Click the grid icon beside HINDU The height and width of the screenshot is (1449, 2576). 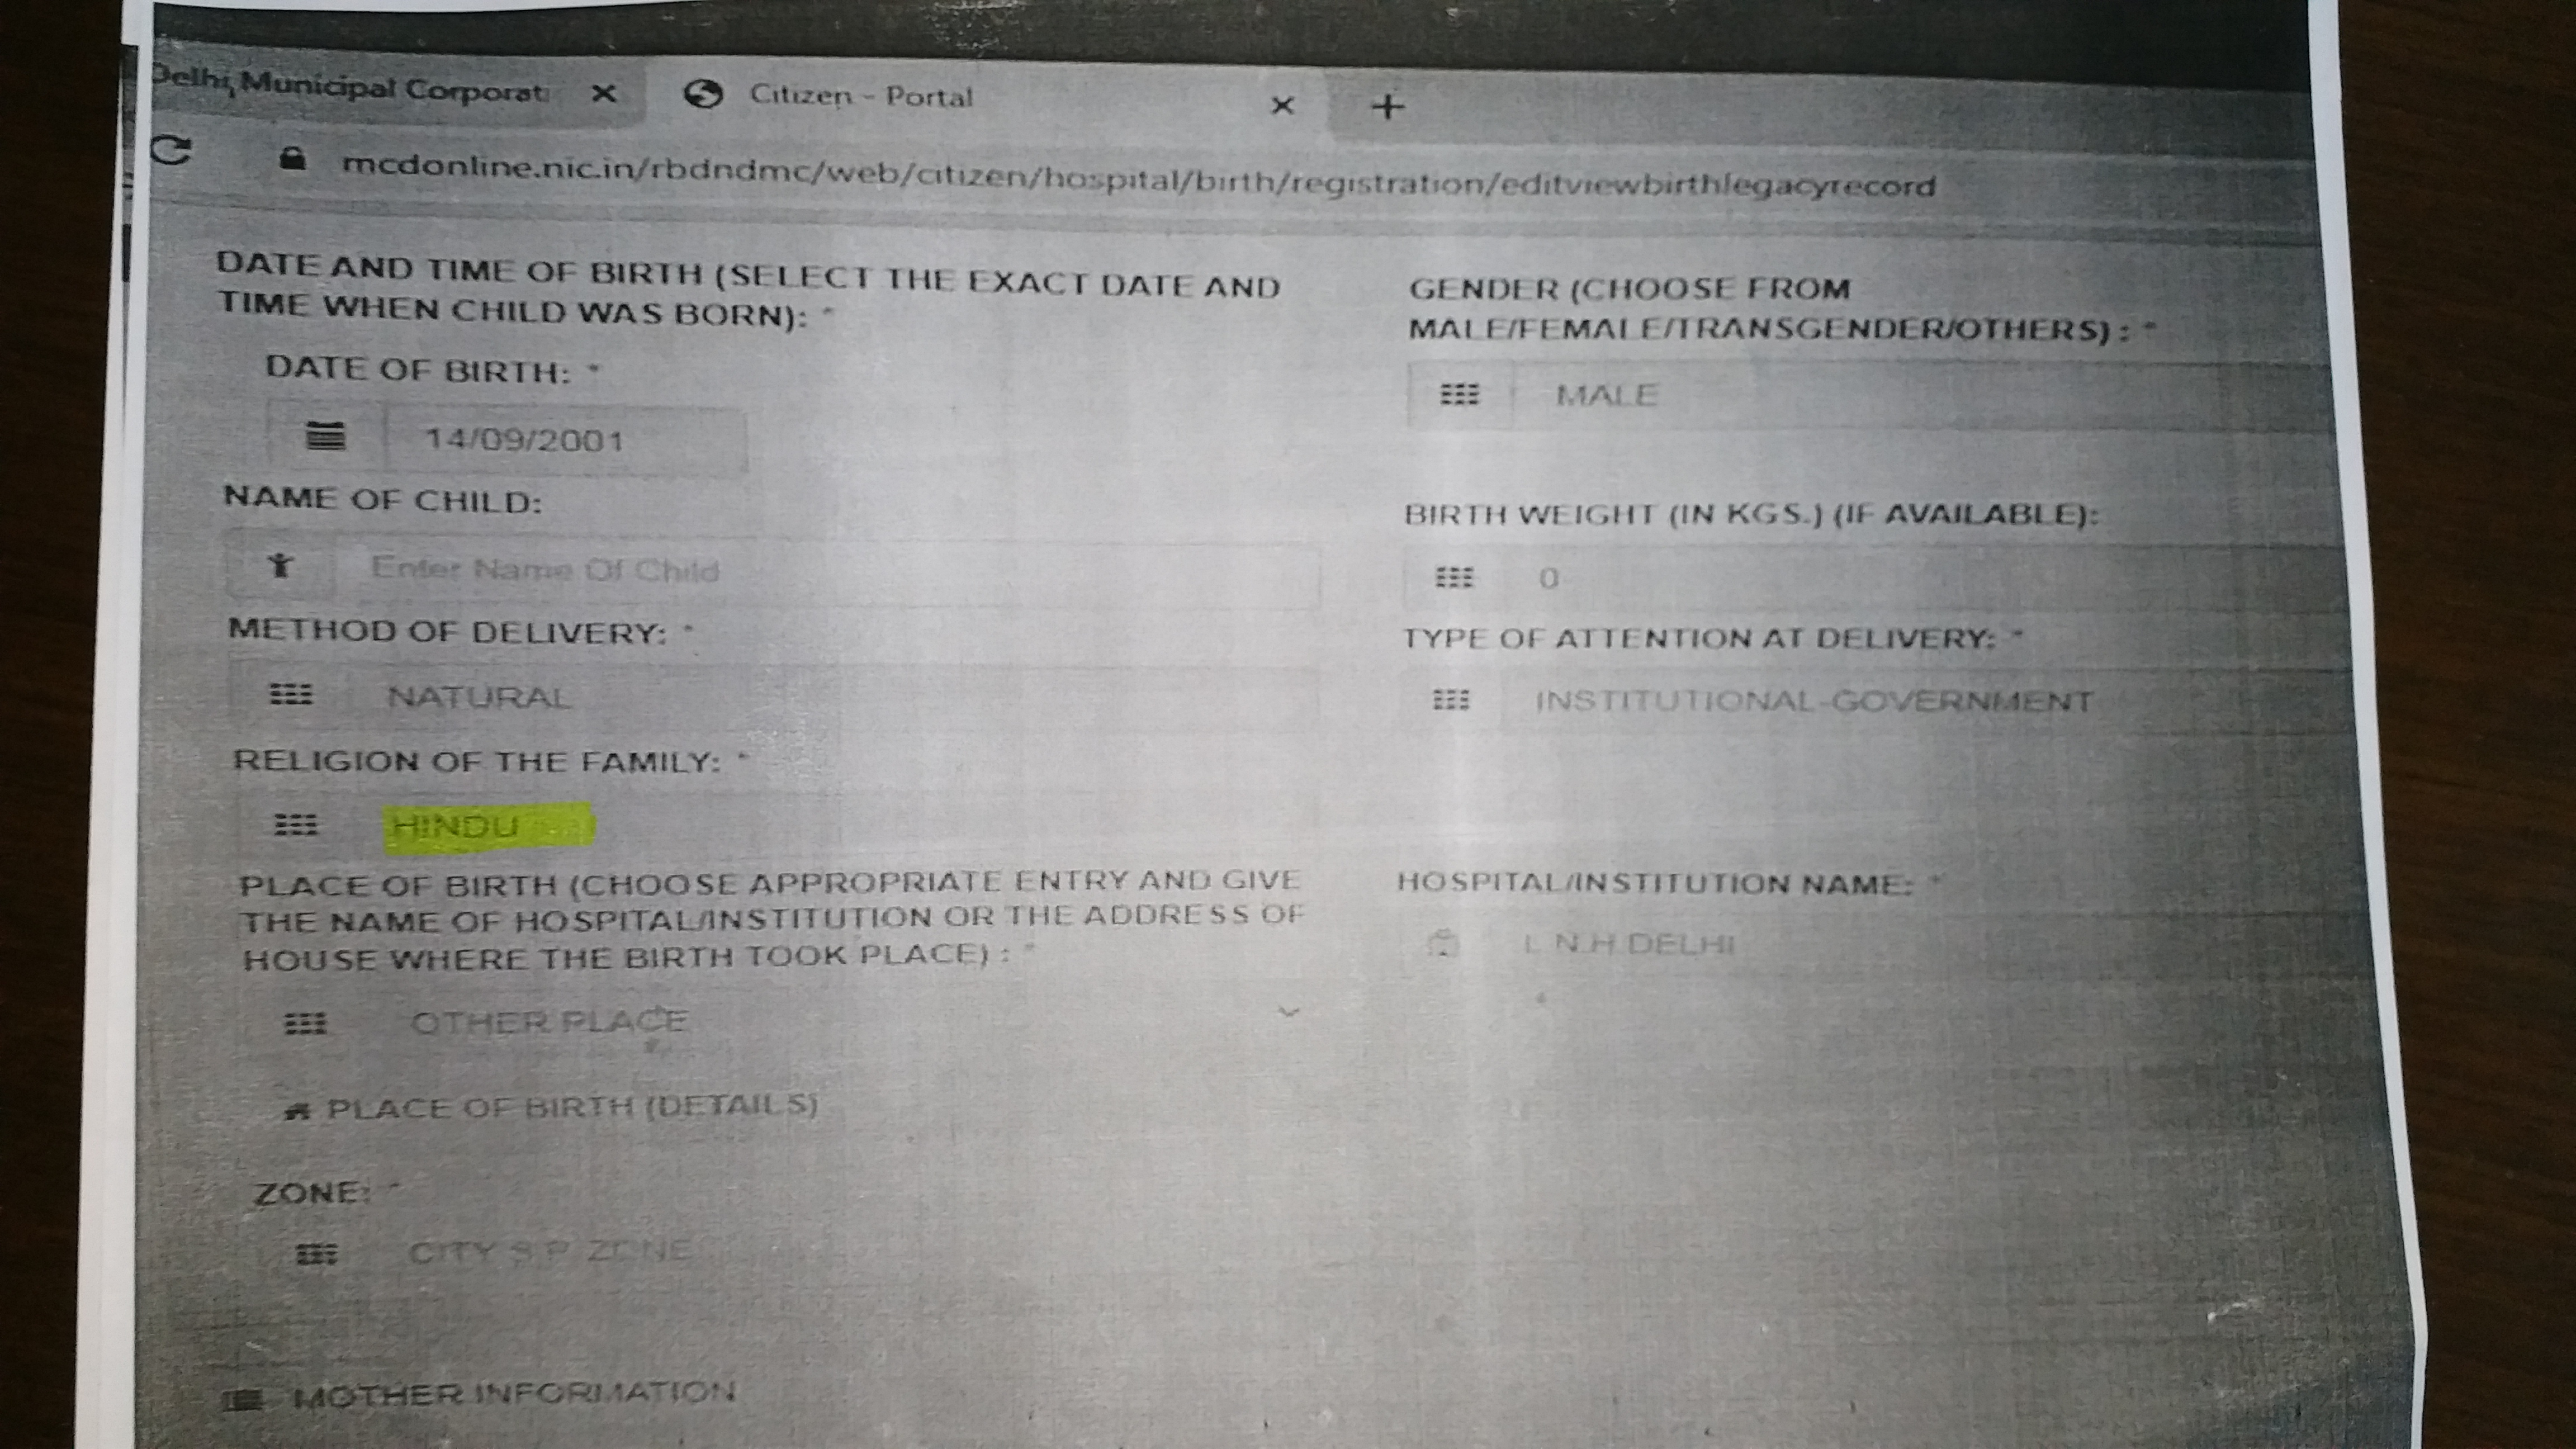pos(296,824)
